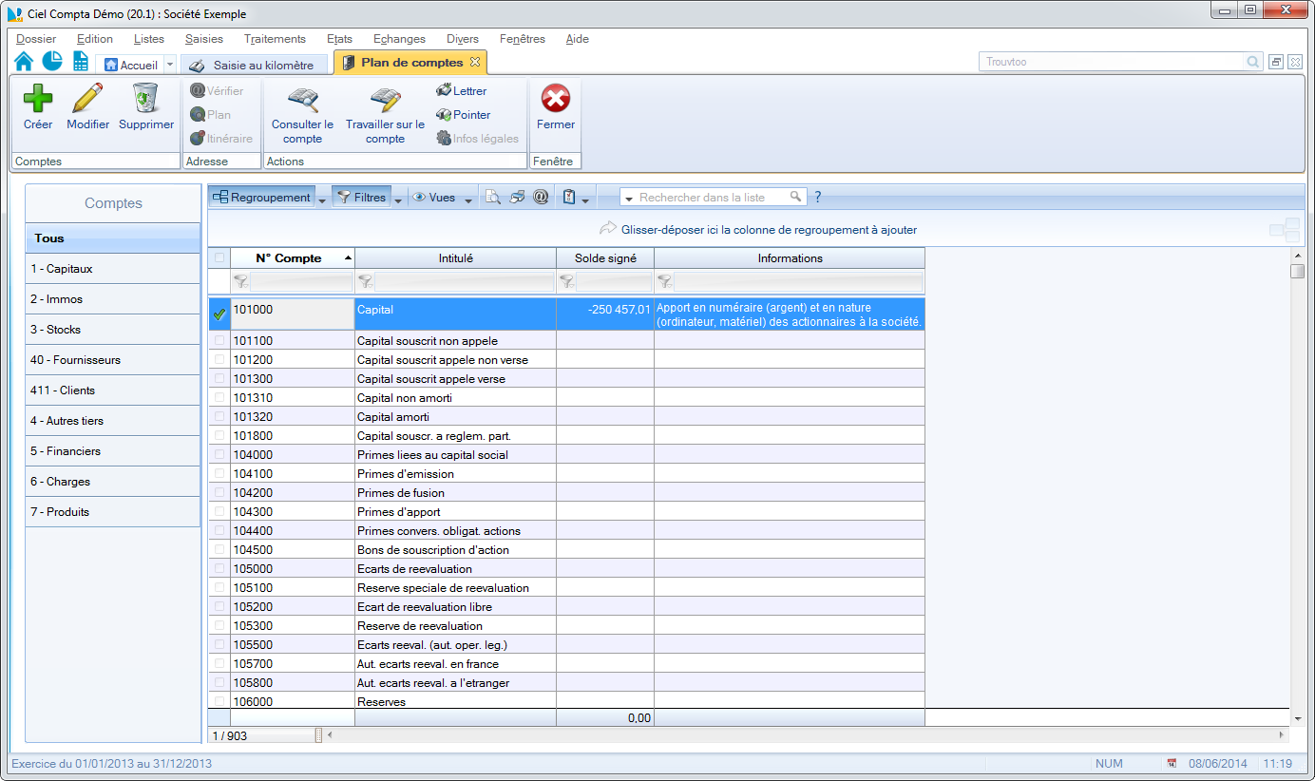The height and width of the screenshot is (781, 1315).
Task: Click the blue home icon
Action: pos(24,62)
